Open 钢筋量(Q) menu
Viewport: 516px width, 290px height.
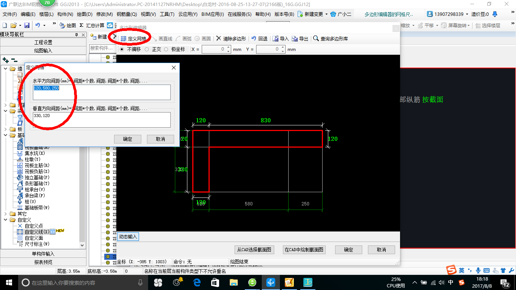click(x=127, y=14)
